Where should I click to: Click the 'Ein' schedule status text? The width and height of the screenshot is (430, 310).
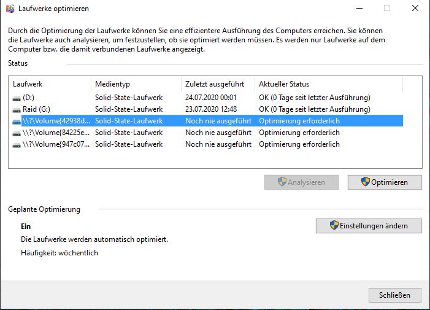point(26,227)
